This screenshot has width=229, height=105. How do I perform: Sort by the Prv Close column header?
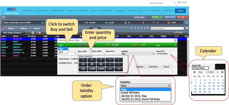pyautogui.click(x=31, y=36)
